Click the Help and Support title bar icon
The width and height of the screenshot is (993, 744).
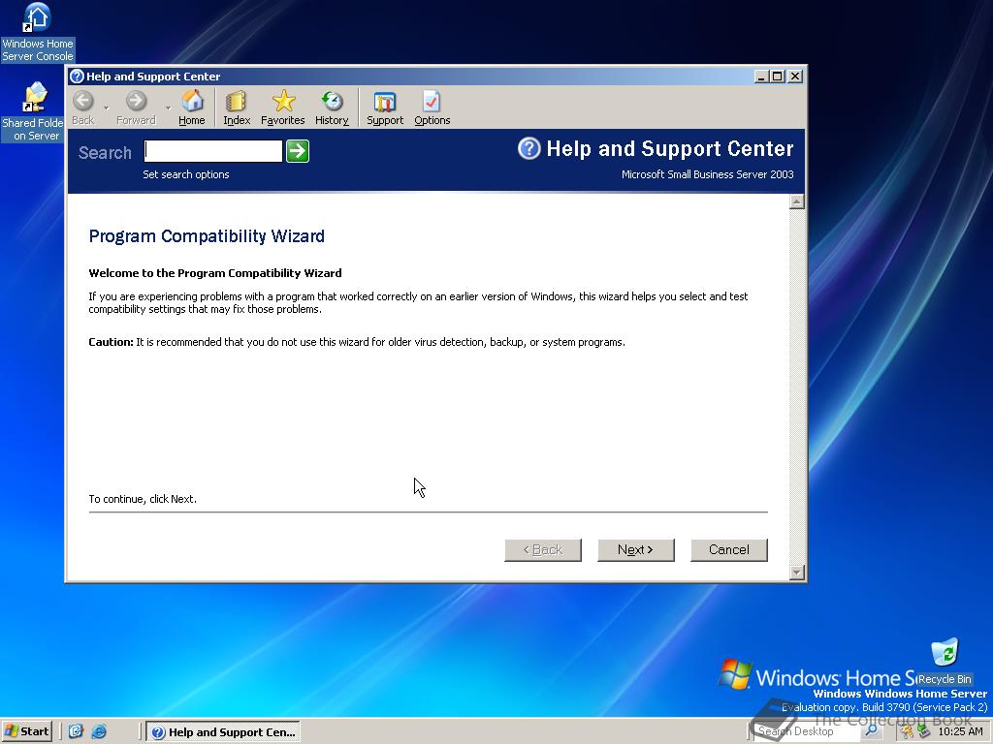[x=78, y=77]
